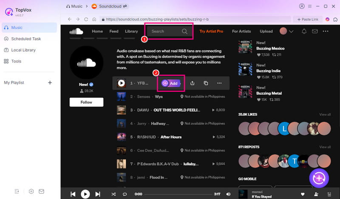This screenshot has height=199, width=340.
Task: Seek on the playback progress bar
Action: 178,194
